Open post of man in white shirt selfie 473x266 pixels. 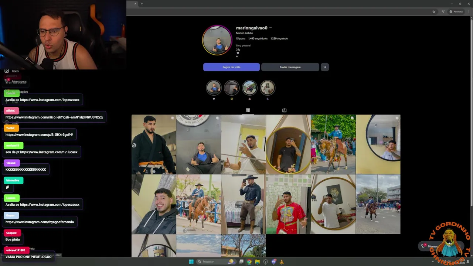(244, 144)
